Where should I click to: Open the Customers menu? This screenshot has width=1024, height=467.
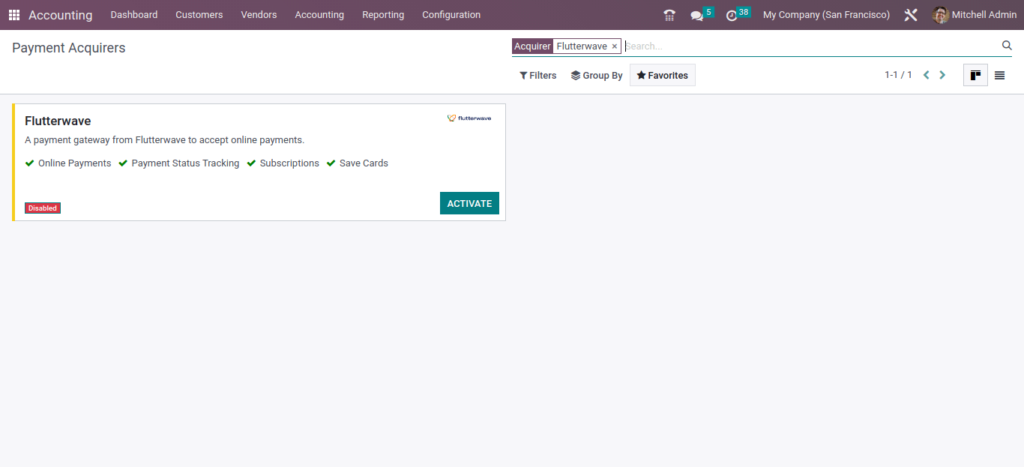click(199, 15)
